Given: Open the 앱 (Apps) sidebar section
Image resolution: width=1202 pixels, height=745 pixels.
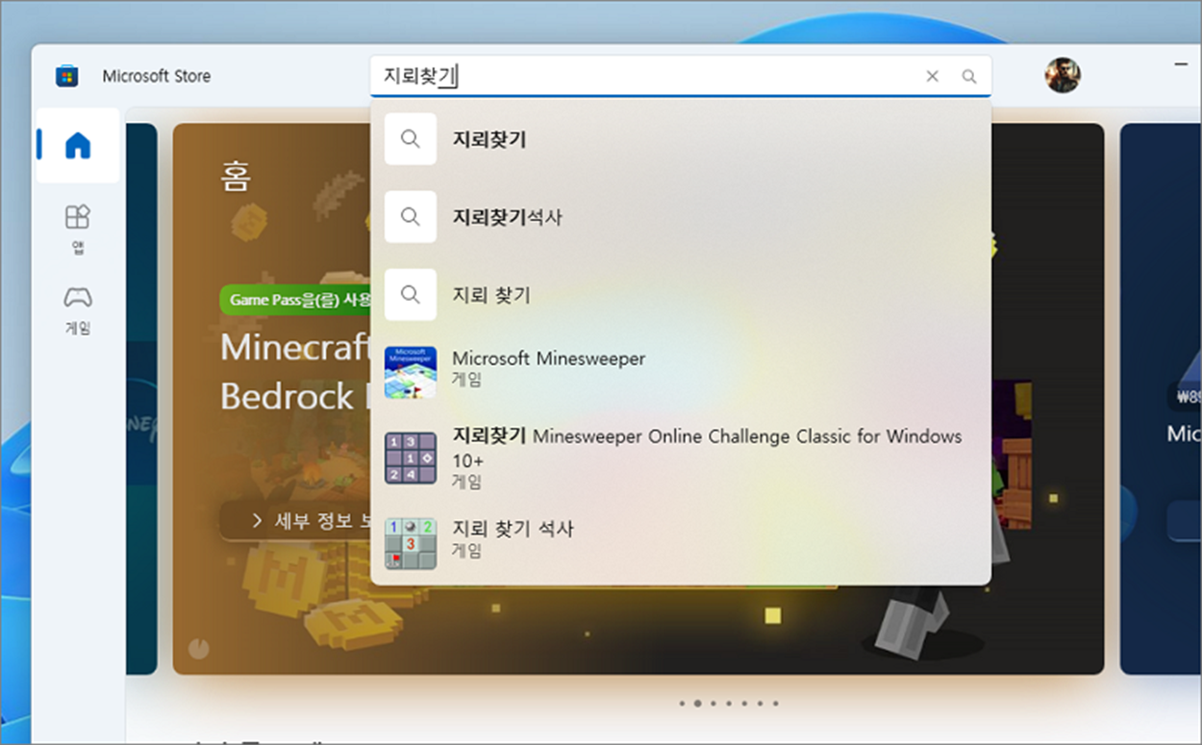Looking at the screenshot, I should point(78,229).
